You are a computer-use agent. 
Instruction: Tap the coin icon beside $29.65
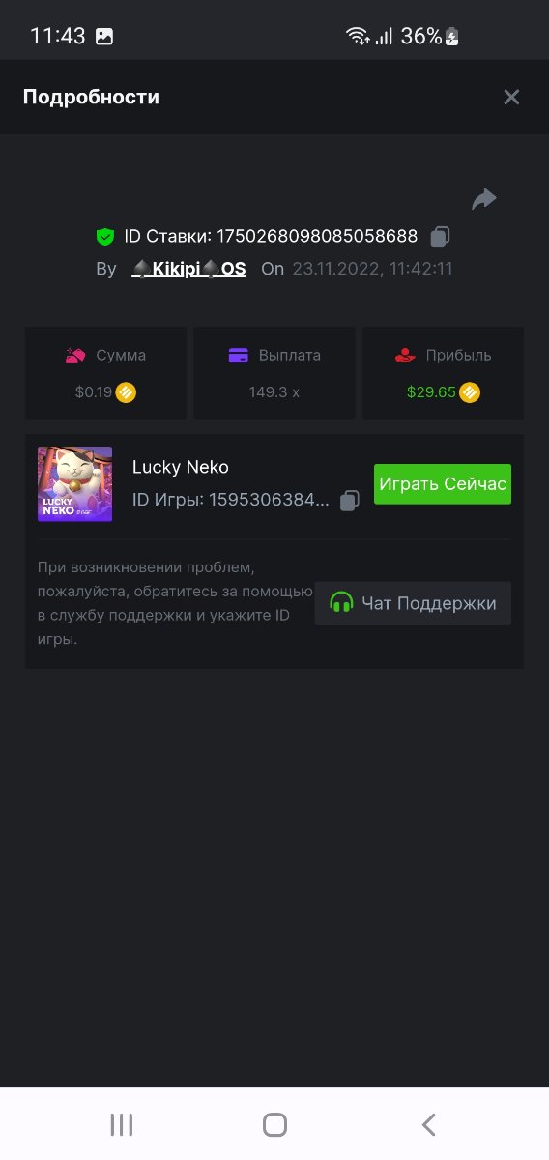[470, 392]
